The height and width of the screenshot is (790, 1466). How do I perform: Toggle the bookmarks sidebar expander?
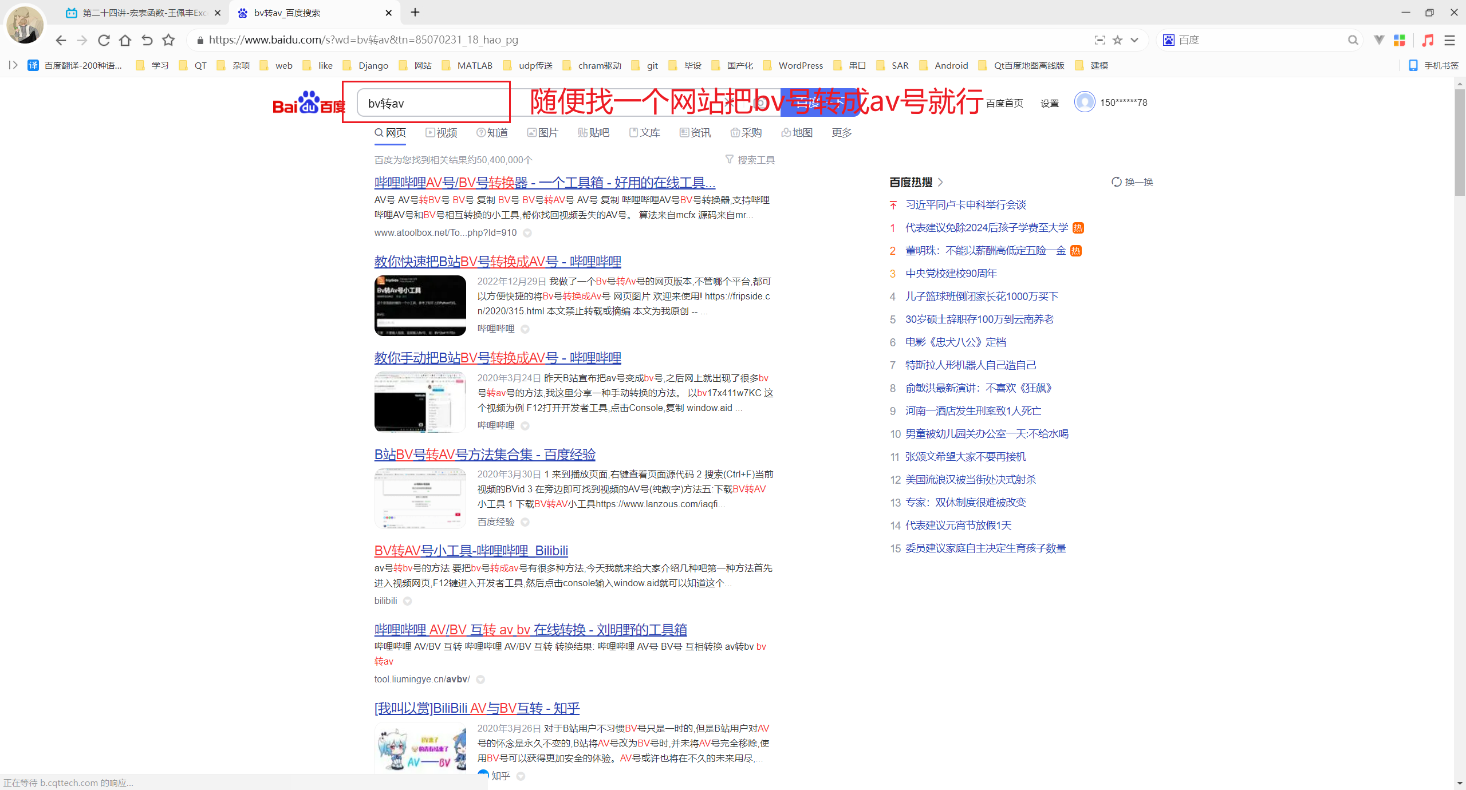[x=13, y=65]
